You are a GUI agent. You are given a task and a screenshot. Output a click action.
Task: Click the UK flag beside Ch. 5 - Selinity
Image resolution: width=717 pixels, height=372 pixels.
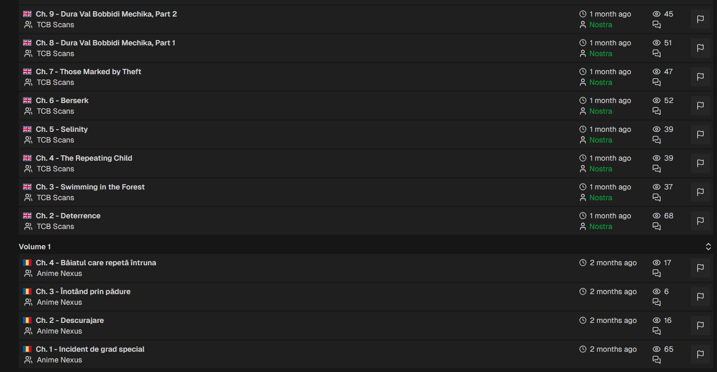pos(27,129)
